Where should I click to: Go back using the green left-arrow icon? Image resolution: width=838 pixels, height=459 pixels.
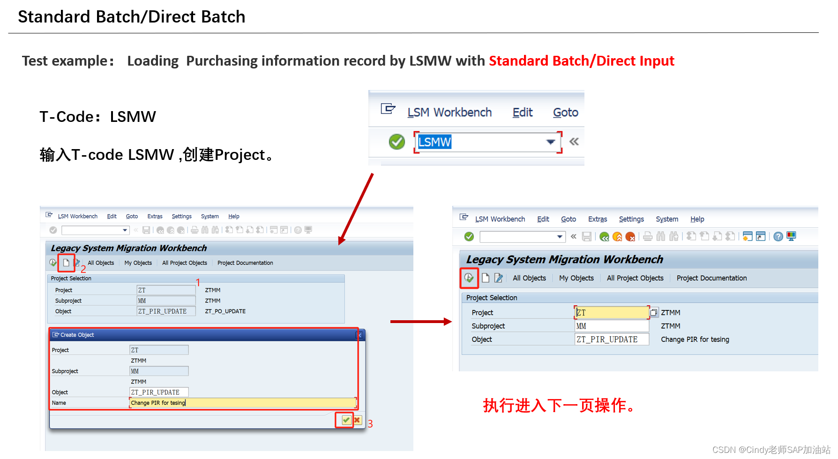604,236
